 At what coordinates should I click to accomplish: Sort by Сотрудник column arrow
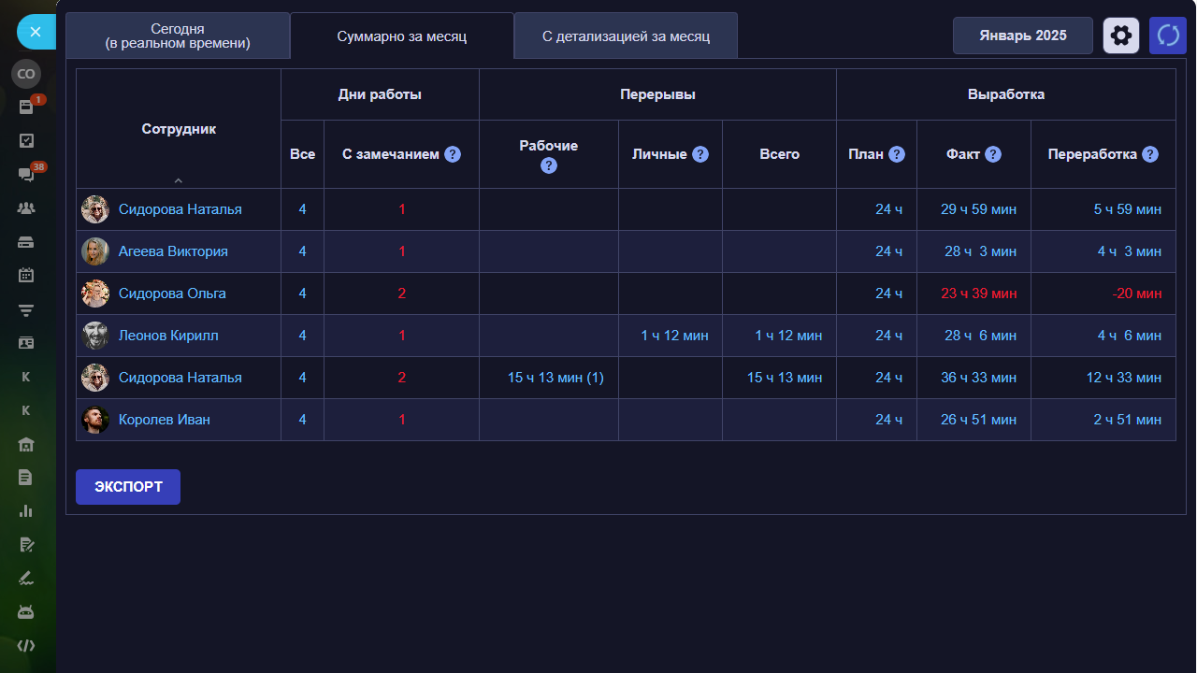179,180
